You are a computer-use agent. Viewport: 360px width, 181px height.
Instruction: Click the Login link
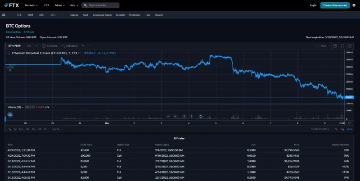(313, 5)
